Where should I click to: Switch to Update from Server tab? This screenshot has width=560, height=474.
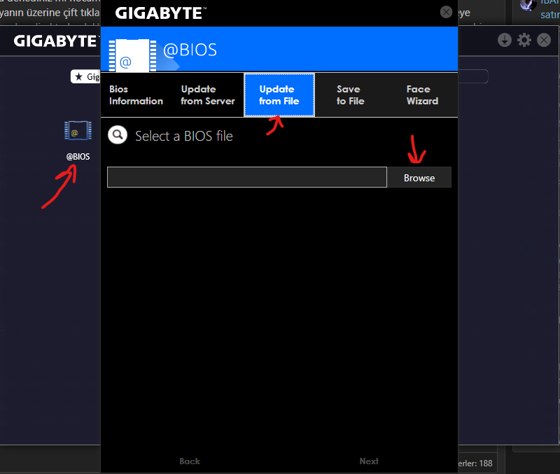pos(208,95)
